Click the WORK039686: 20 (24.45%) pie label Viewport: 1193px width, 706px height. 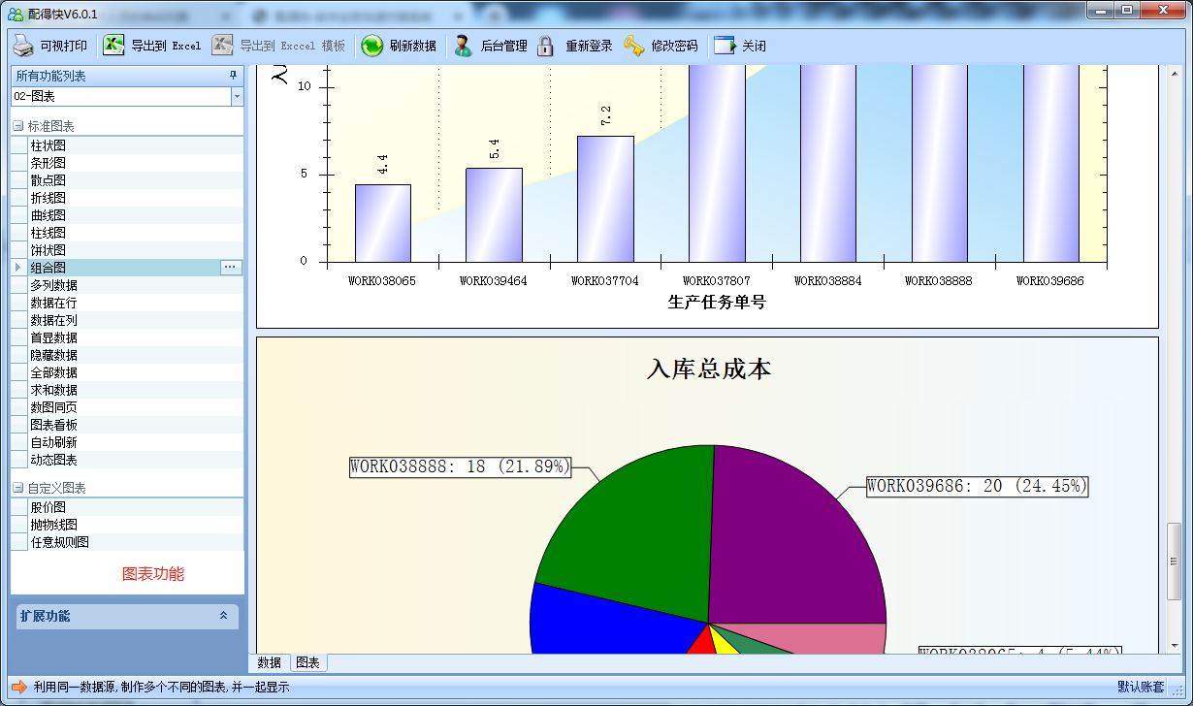(977, 486)
